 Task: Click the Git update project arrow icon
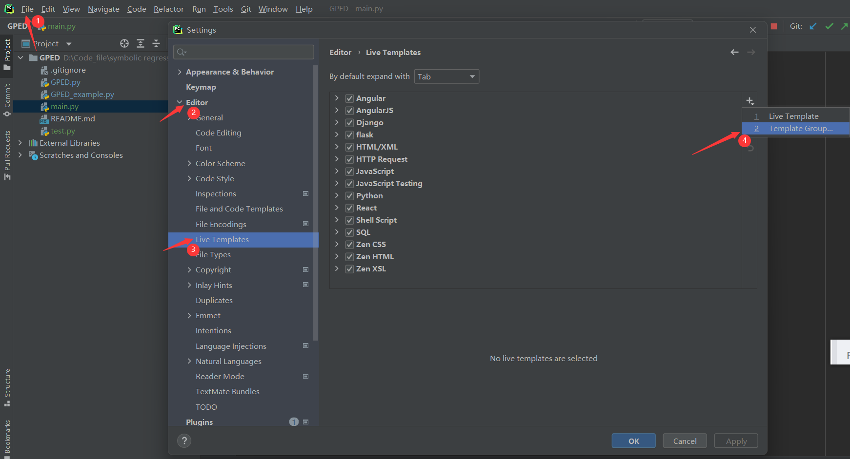[813, 26]
